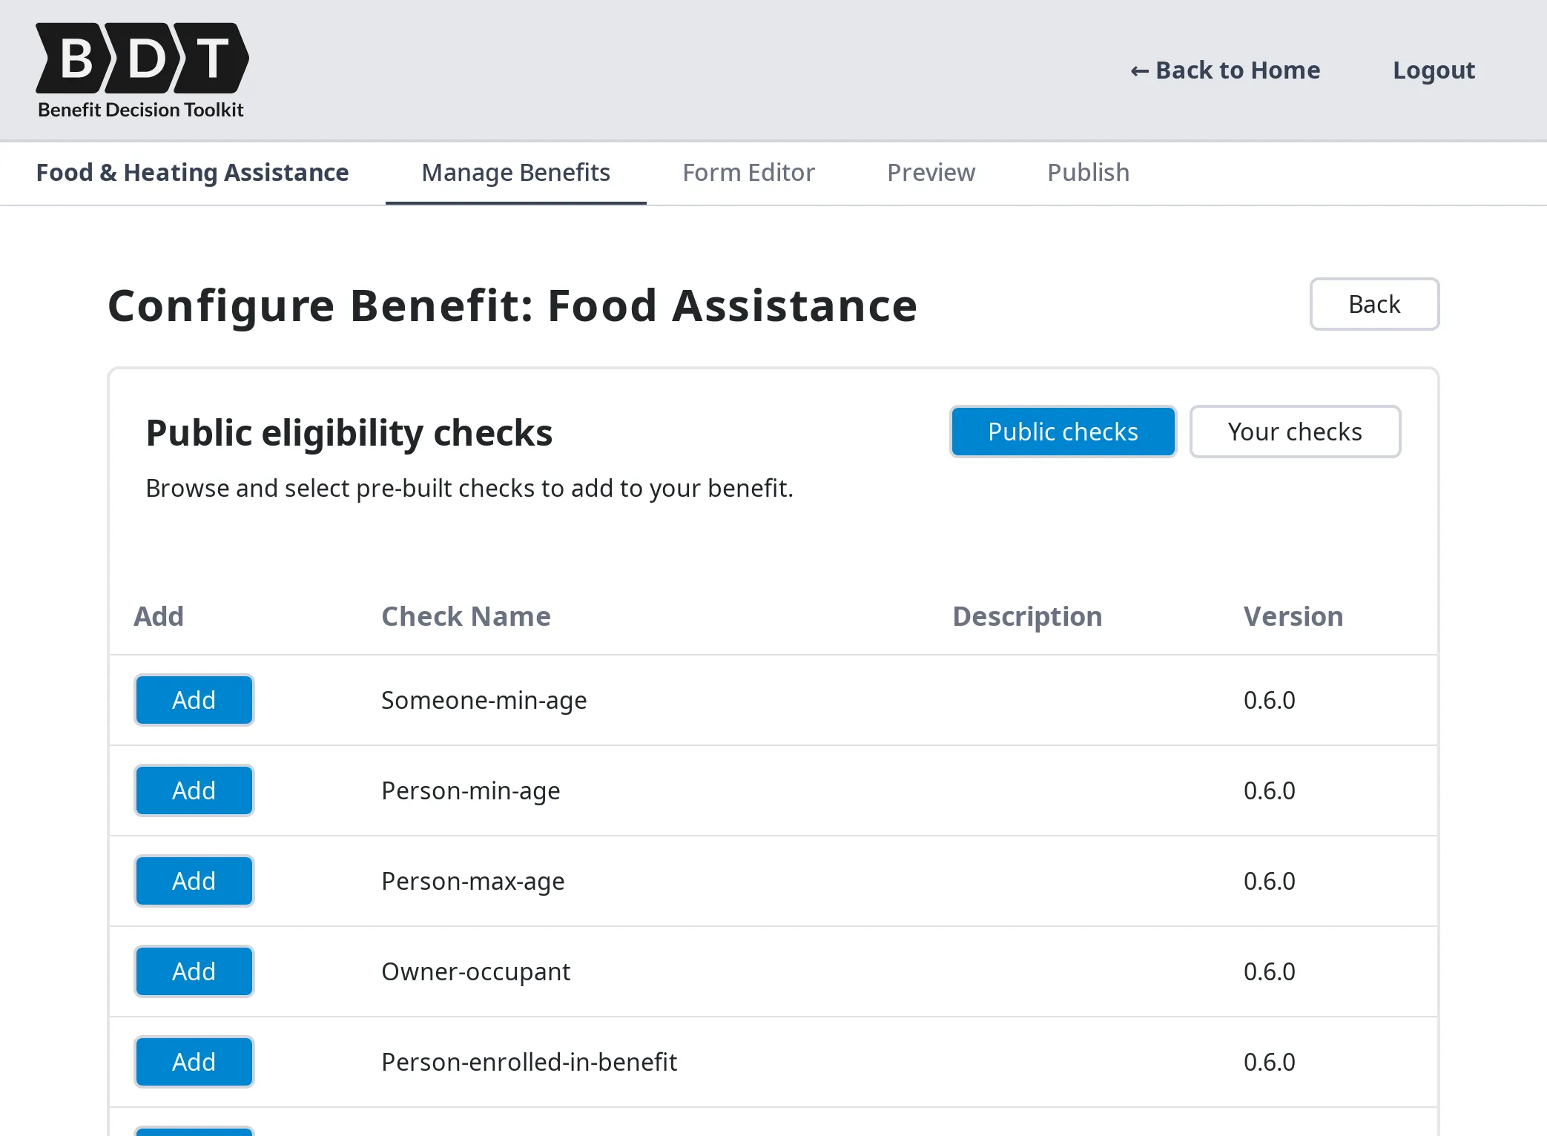1547x1136 pixels.
Task: Click the Logout link
Action: pyautogui.click(x=1433, y=70)
